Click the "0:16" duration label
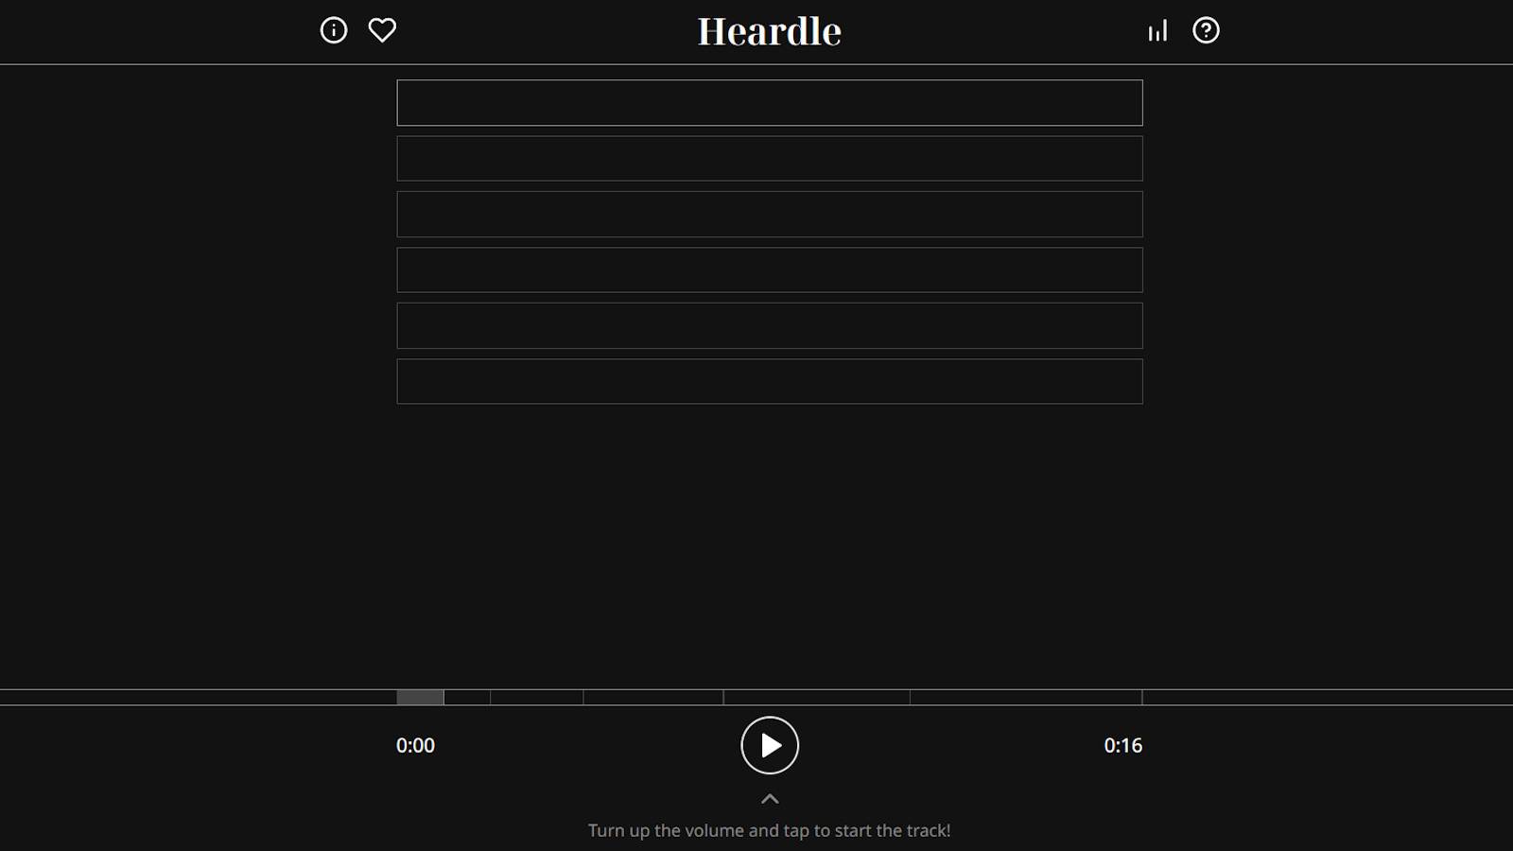The image size is (1513, 851). click(x=1122, y=745)
